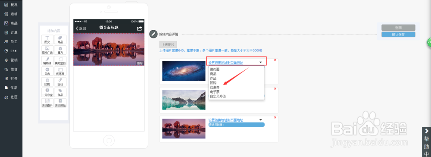Go to 作品 in the left sidebar

(11, 88)
